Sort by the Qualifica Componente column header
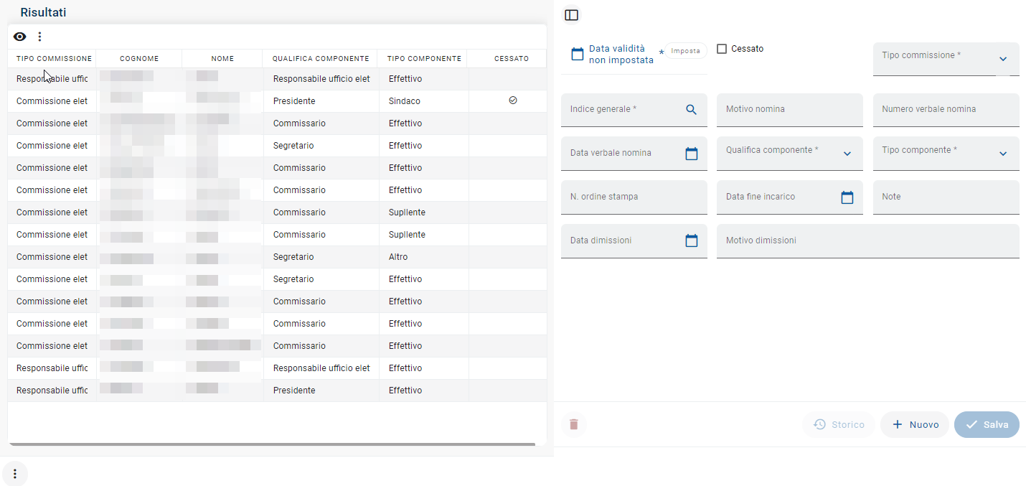Screen dimensions: 1026x486 (321, 59)
